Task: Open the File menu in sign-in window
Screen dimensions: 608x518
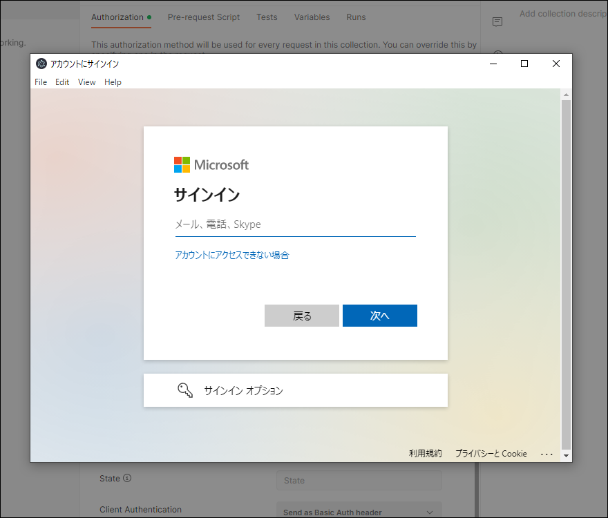Action: [x=41, y=82]
